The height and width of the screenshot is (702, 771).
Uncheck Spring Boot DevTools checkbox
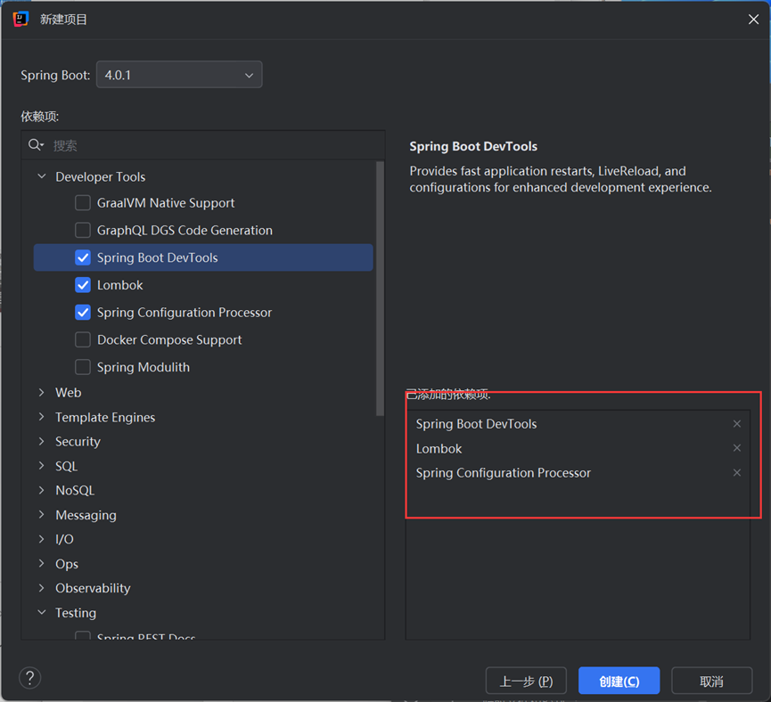coord(83,257)
